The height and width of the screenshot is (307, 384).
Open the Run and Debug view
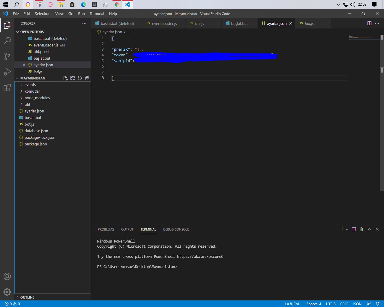pos(7,72)
